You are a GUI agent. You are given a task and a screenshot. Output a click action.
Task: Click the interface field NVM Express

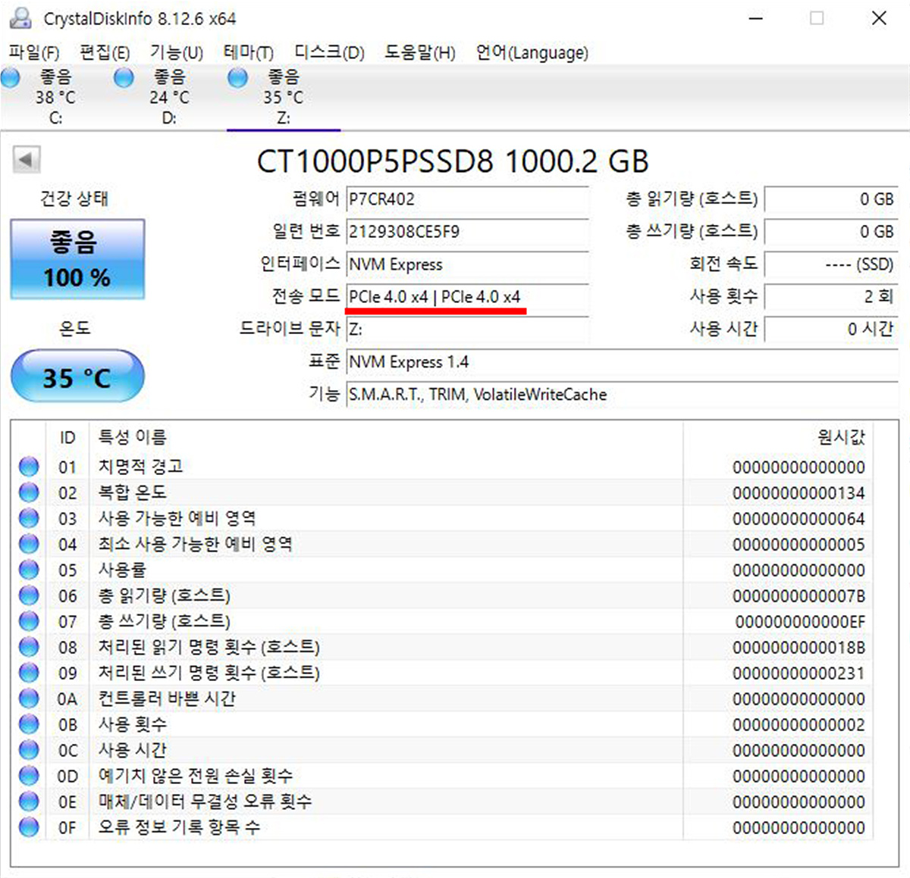coord(467,264)
